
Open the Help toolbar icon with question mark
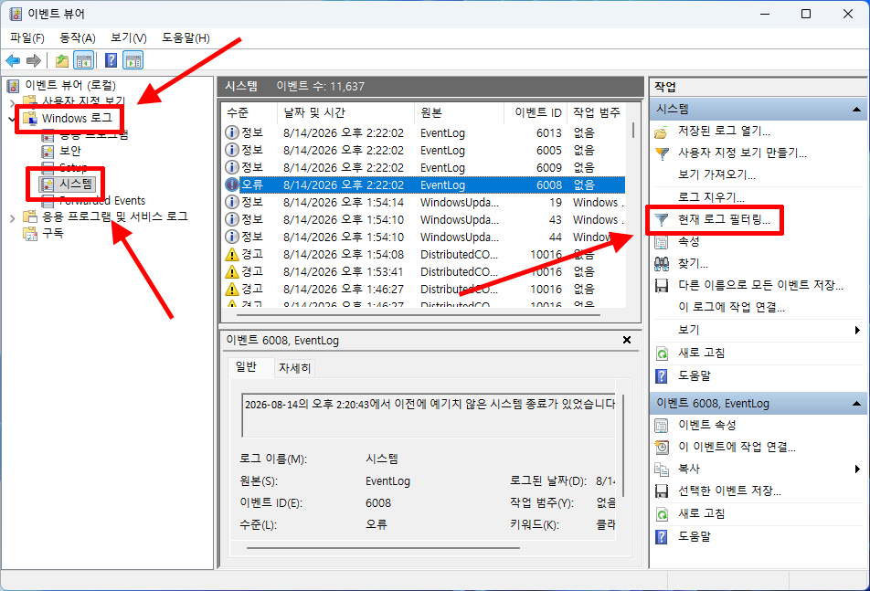click(111, 60)
